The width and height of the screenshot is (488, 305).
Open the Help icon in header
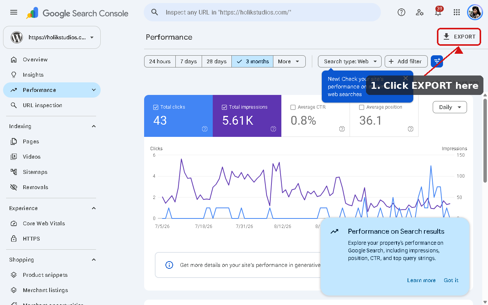[401, 12]
